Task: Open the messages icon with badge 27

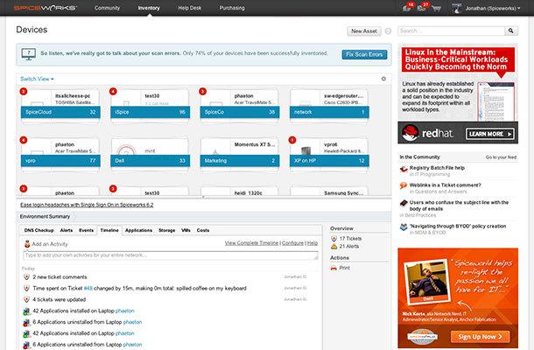Action: point(422,8)
